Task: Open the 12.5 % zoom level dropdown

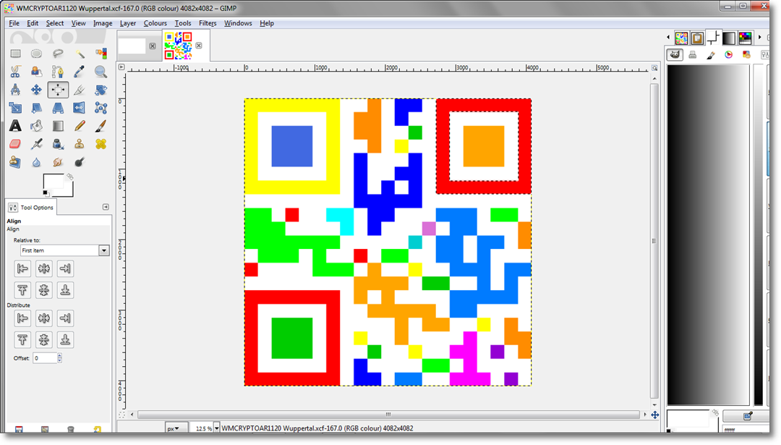Action: click(216, 428)
